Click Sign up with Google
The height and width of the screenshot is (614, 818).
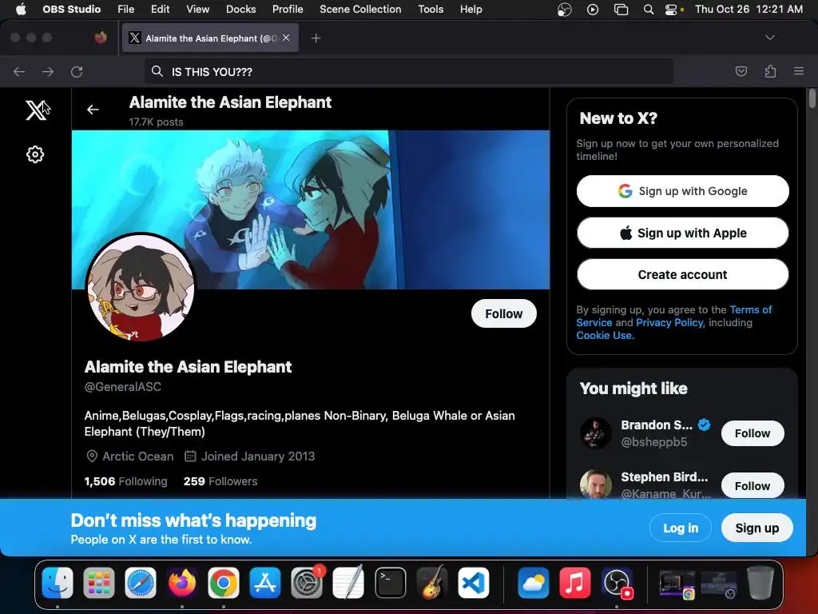[682, 191]
